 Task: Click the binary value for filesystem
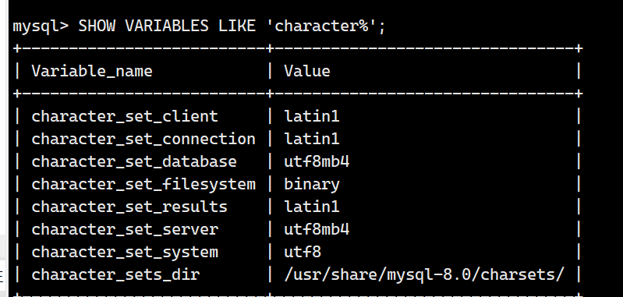pos(312,185)
